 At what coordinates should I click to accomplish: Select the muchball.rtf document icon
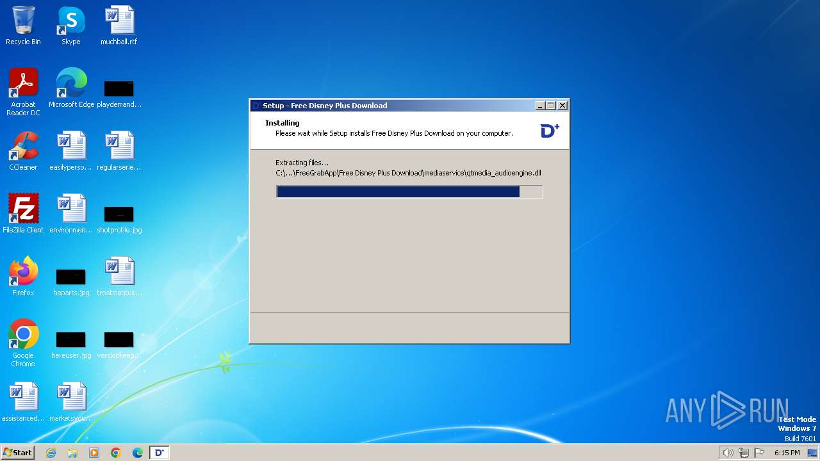pos(119,26)
